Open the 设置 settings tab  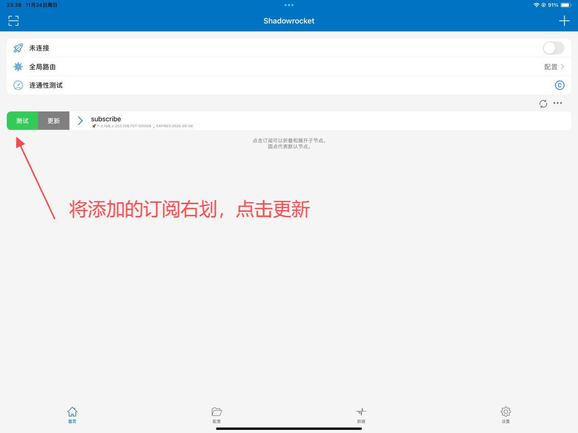[505, 414]
